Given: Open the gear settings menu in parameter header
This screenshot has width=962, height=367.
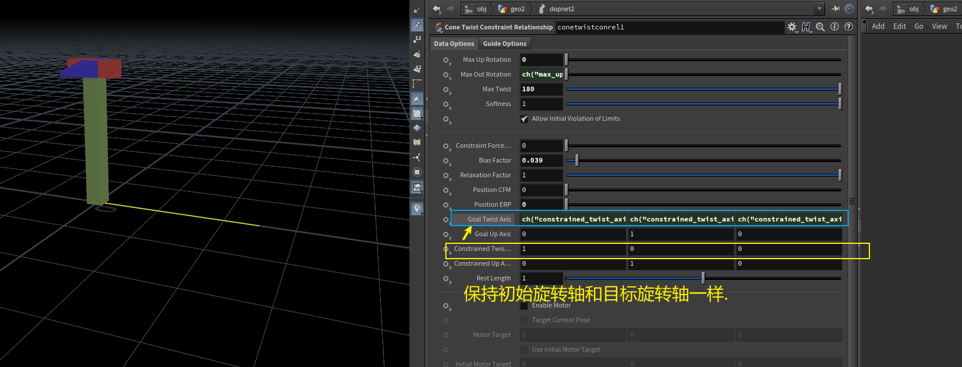Looking at the screenshot, I should [792, 27].
